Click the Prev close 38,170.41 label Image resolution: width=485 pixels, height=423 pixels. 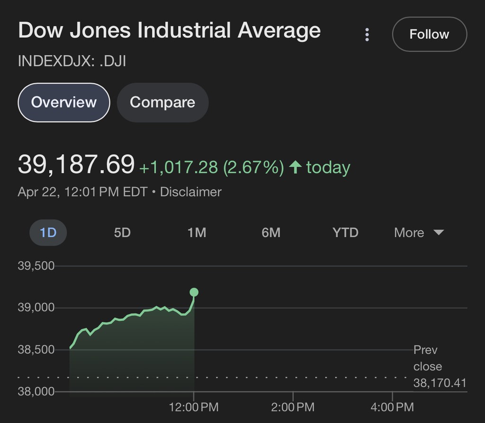[439, 366]
